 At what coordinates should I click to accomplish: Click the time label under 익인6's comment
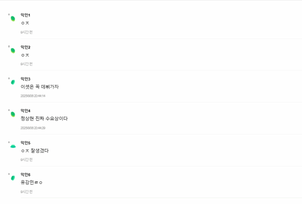[x=26, y=192]
